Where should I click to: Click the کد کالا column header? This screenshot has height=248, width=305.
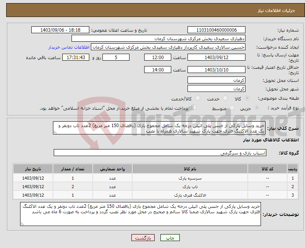[x=268, y=169]
